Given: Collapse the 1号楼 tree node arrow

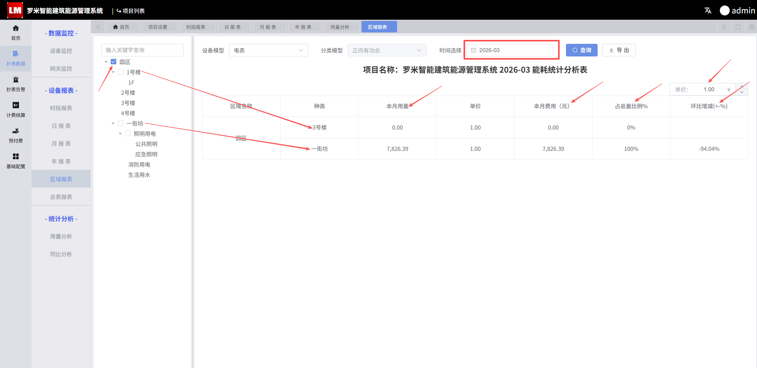Looking at the screenshot, I should [x=113, y=72].
